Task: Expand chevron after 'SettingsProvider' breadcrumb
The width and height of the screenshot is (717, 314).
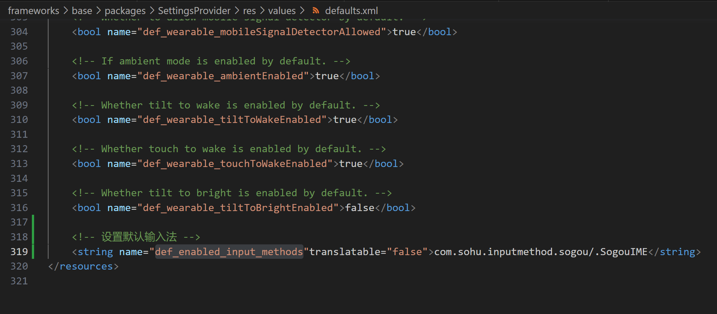Action: point(237,11)
